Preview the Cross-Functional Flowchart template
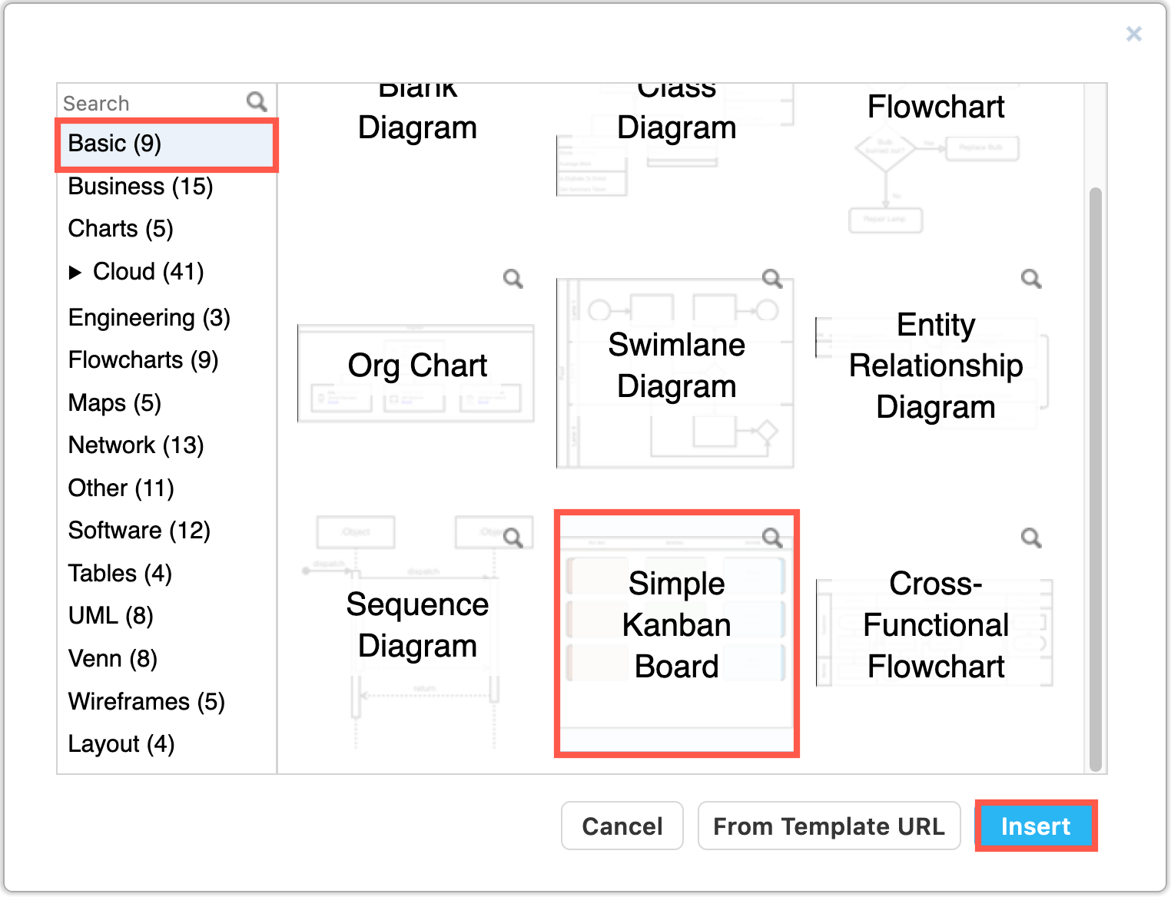 (1030, 538)
